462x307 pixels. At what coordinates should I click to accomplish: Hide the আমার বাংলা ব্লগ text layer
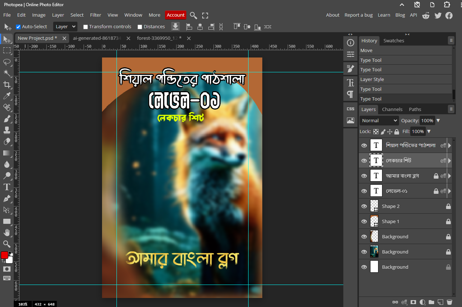pyautogui.click(x=364, y=176)
